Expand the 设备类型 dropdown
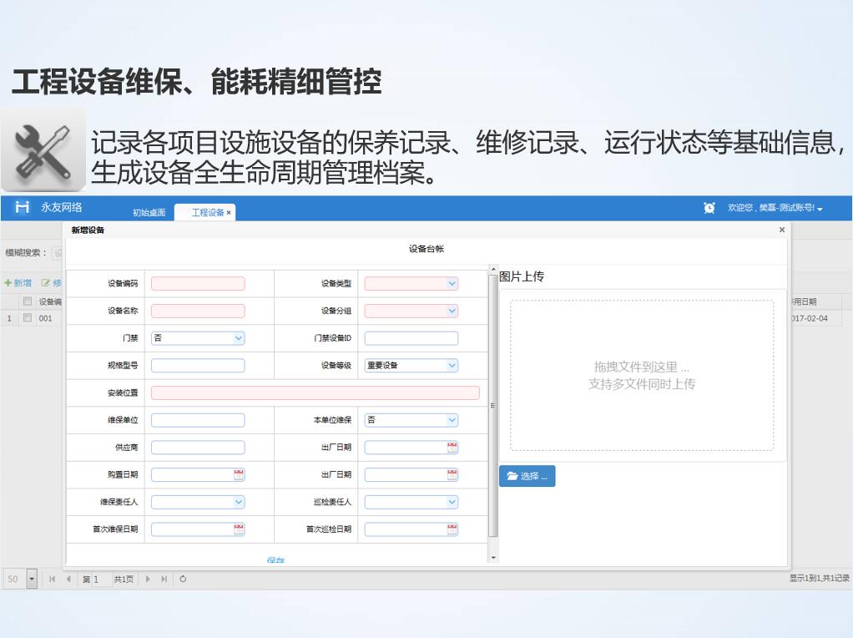The width and height of the screenshot is (853, 638). click(452, 284)
